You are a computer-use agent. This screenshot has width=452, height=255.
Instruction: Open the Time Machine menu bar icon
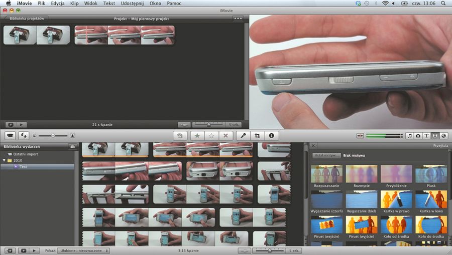click(x=367, y=4)
